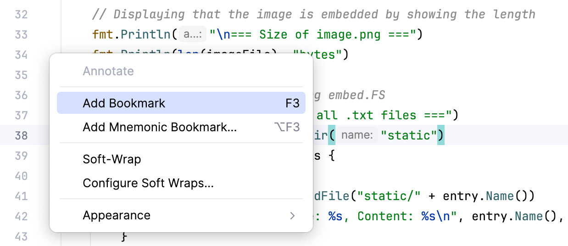Open Configure Soft Wraps... settings

click(x=181, y=184)
